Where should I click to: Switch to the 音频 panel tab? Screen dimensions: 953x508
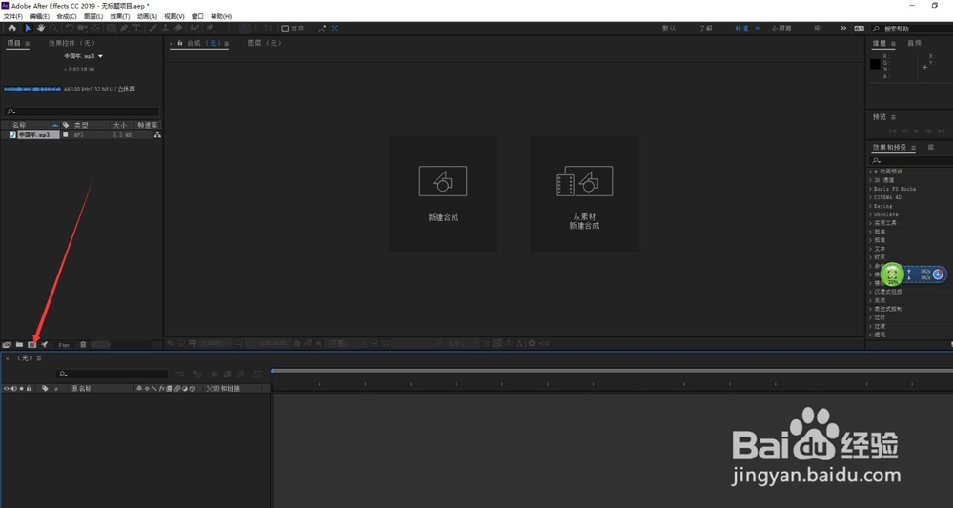(x=914, y=43)
